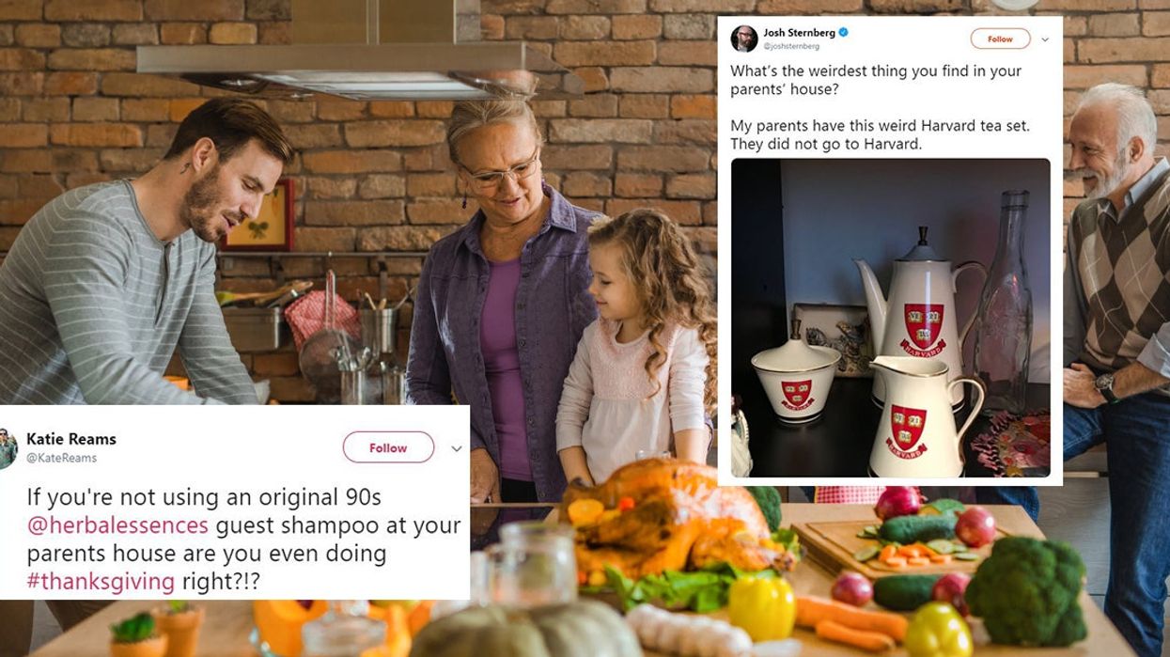
Task: Expand options chevron on Katie Reams' tweet
Action: [456, 448]
